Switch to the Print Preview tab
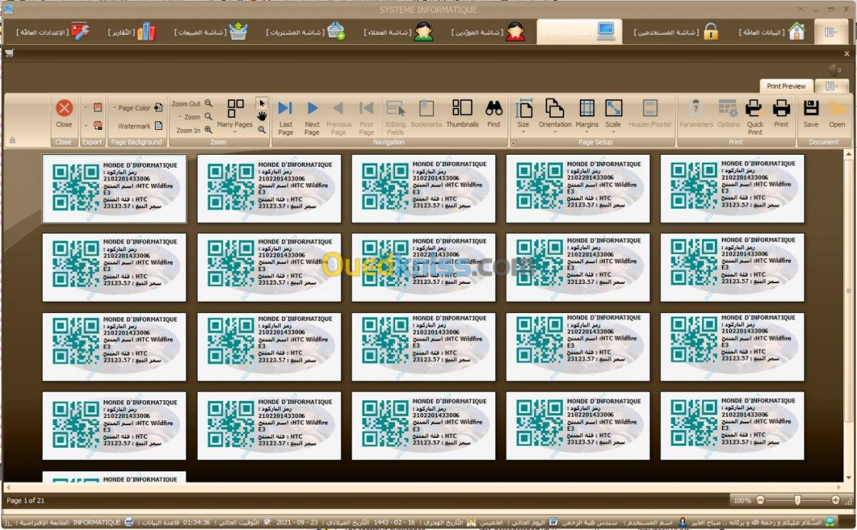Image resolution: width=857 pixels, height=530 pixels. tap(786, 86)
